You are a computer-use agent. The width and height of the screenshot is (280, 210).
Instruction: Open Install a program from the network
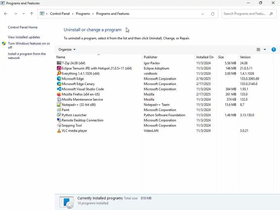click(x=27, y=56)
